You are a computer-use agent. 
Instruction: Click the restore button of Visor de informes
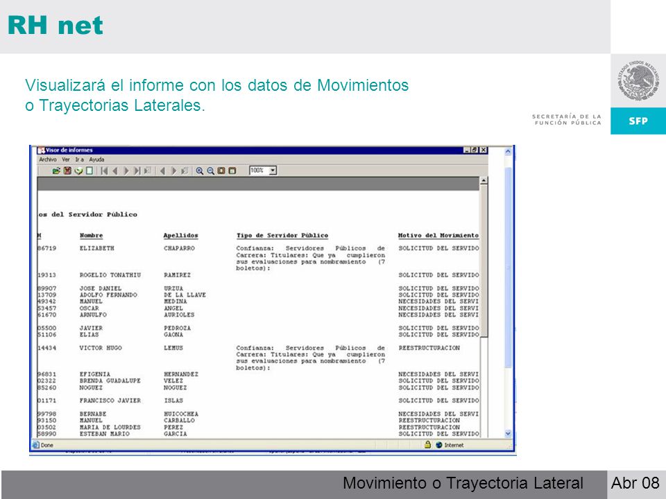pos(475,150)
